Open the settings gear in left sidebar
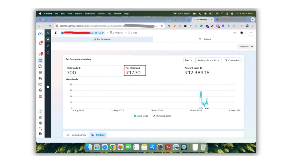Screen dimensions: 292x164 click(40, 123)
